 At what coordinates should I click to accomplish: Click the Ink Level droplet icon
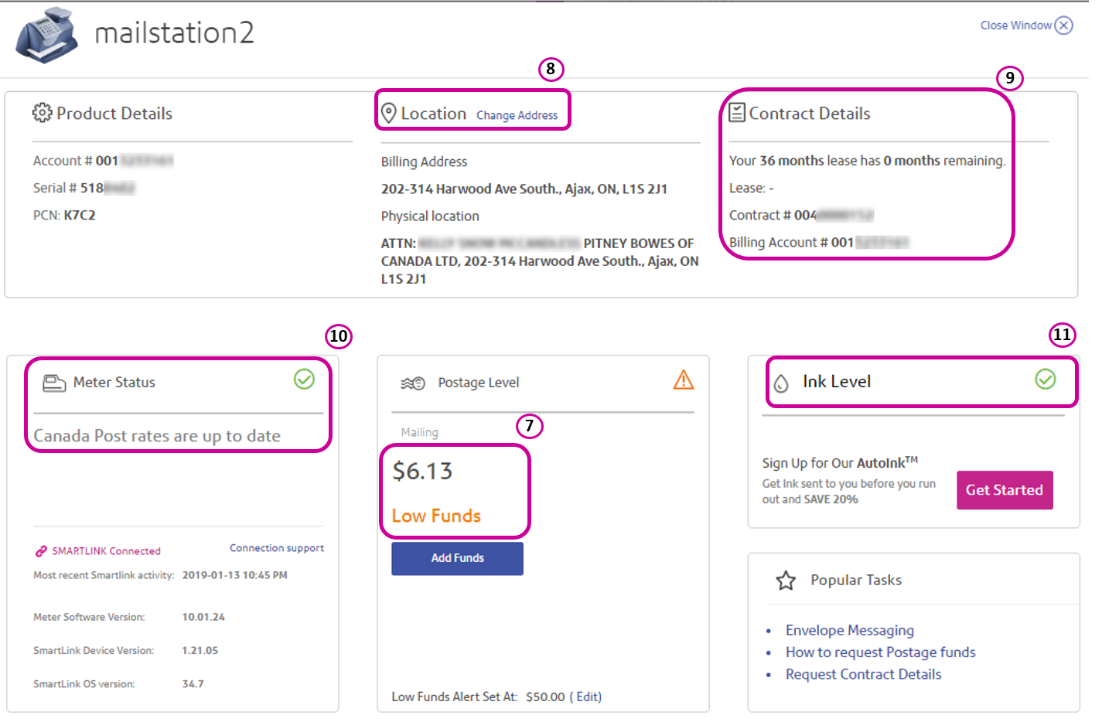pyautogui.click(x=781, y=383)
